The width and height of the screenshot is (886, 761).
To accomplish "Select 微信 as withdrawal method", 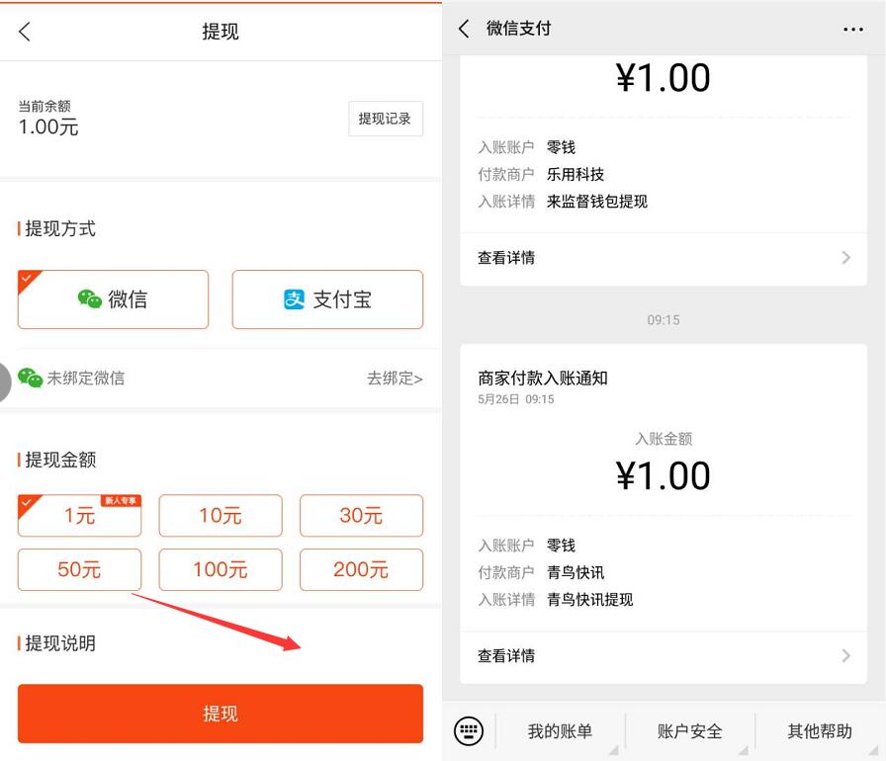I will pyautogui.click(x=113, y=299).
